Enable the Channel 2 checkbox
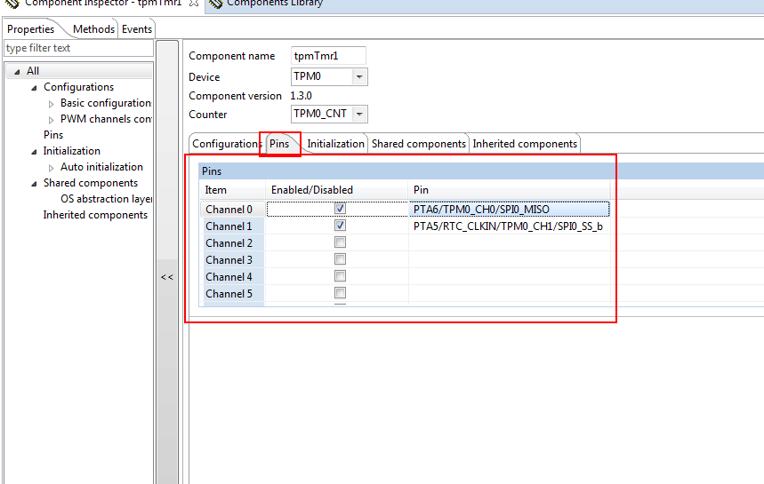Viewport: 764px width, 484px height. [x=340, y=242]
